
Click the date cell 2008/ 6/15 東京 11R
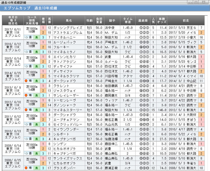pyautogui.click(x=13, y=163)
